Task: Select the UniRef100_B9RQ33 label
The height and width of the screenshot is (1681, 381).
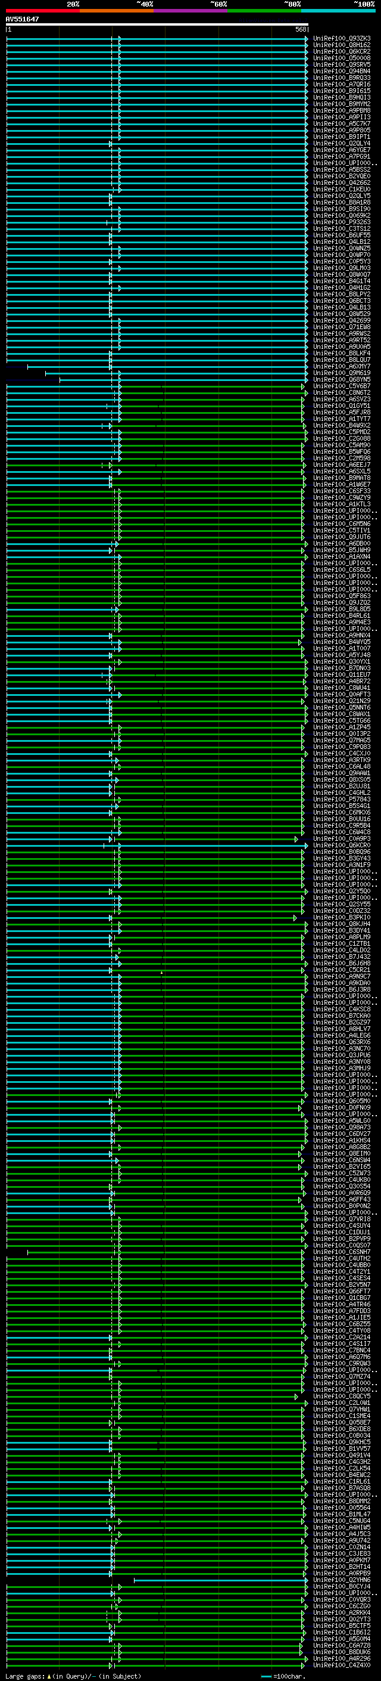Action: (342, 78)
